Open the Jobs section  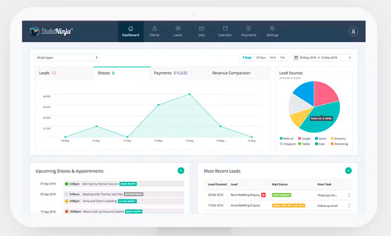[201, 31]
